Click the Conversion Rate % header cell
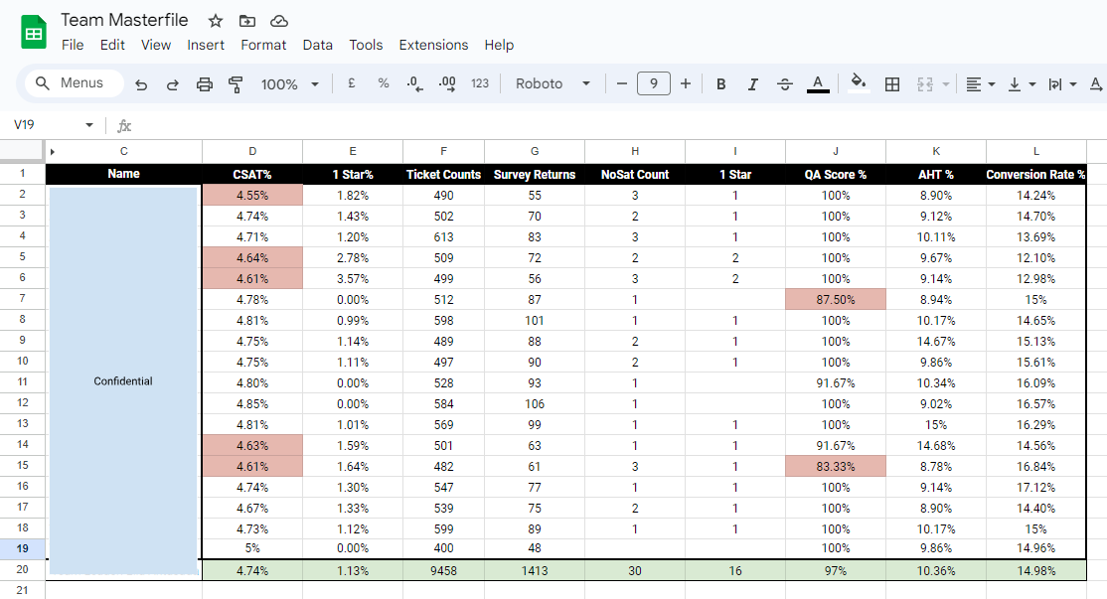This screenshot has width=1107, height=599. [x=1035, y=174]
